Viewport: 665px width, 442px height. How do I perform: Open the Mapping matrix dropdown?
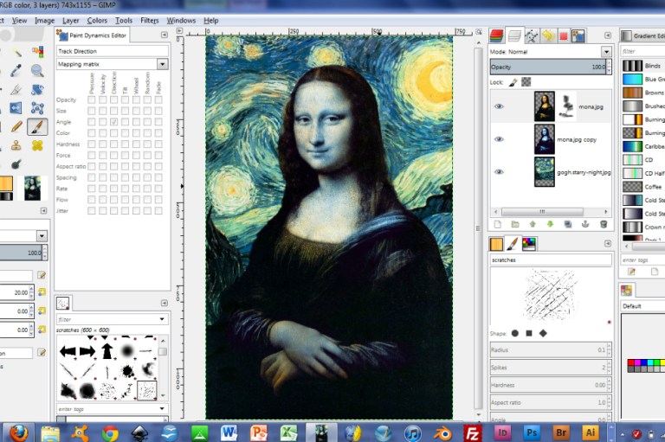(x=163, y=64)
